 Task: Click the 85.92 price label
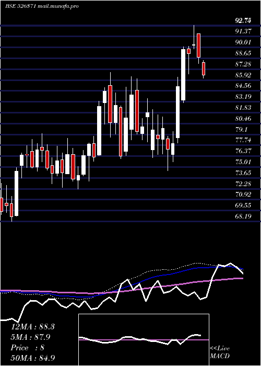[243, 75]
